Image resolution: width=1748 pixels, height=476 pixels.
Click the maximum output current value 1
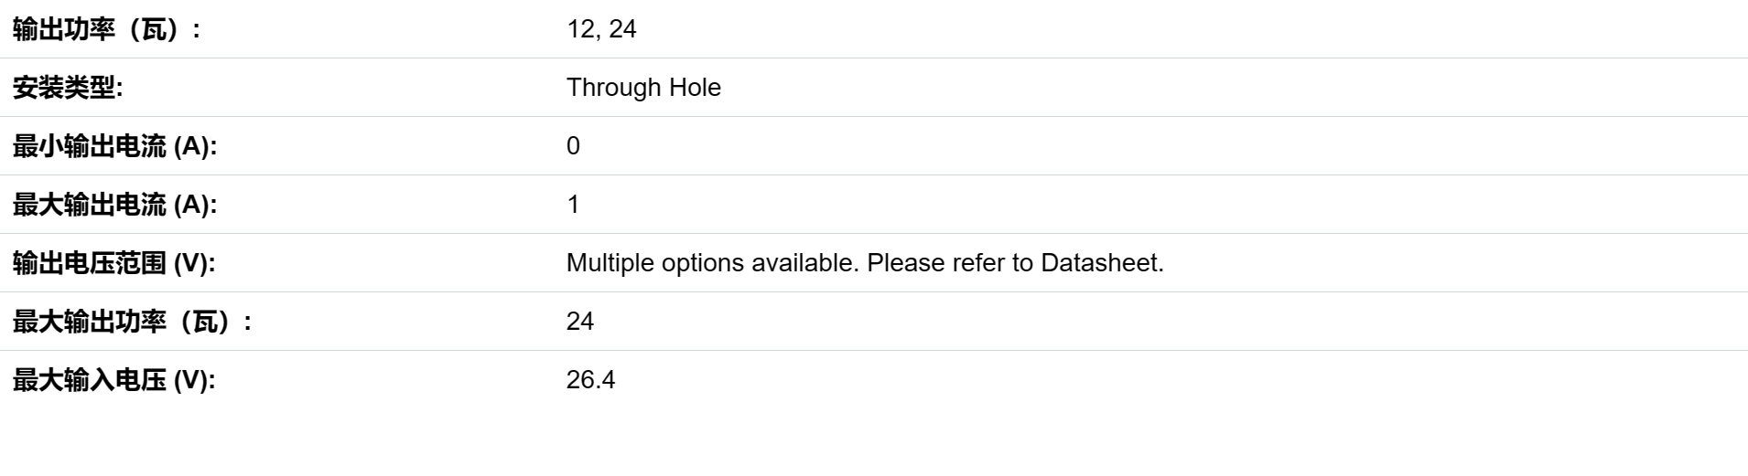[573, 205]
